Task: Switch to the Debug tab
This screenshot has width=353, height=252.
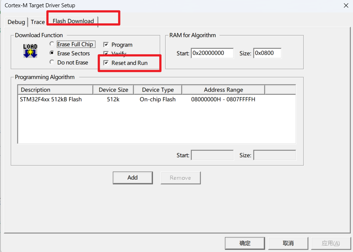Action: tap(16, 22)
